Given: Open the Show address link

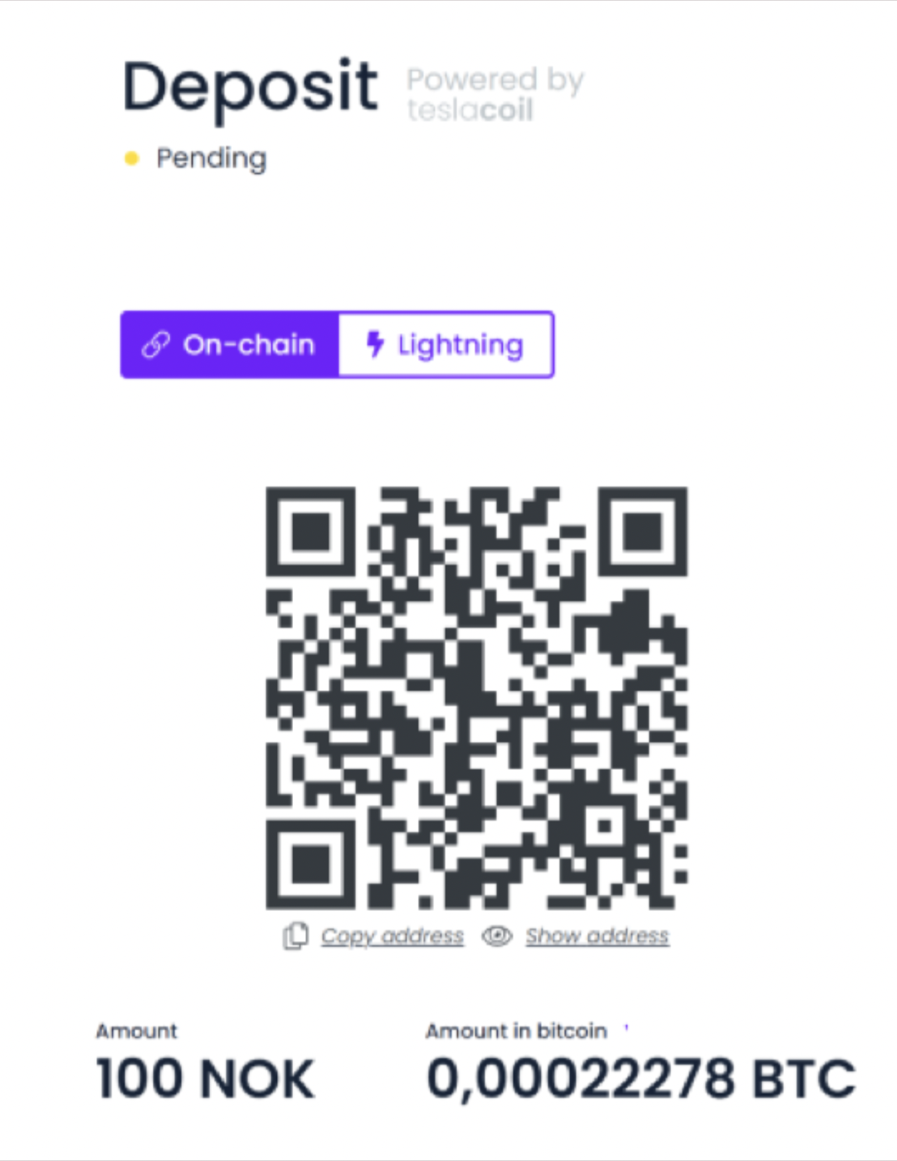Looking at the screenshot, I should pyautogui.click(x=597, y=936).
